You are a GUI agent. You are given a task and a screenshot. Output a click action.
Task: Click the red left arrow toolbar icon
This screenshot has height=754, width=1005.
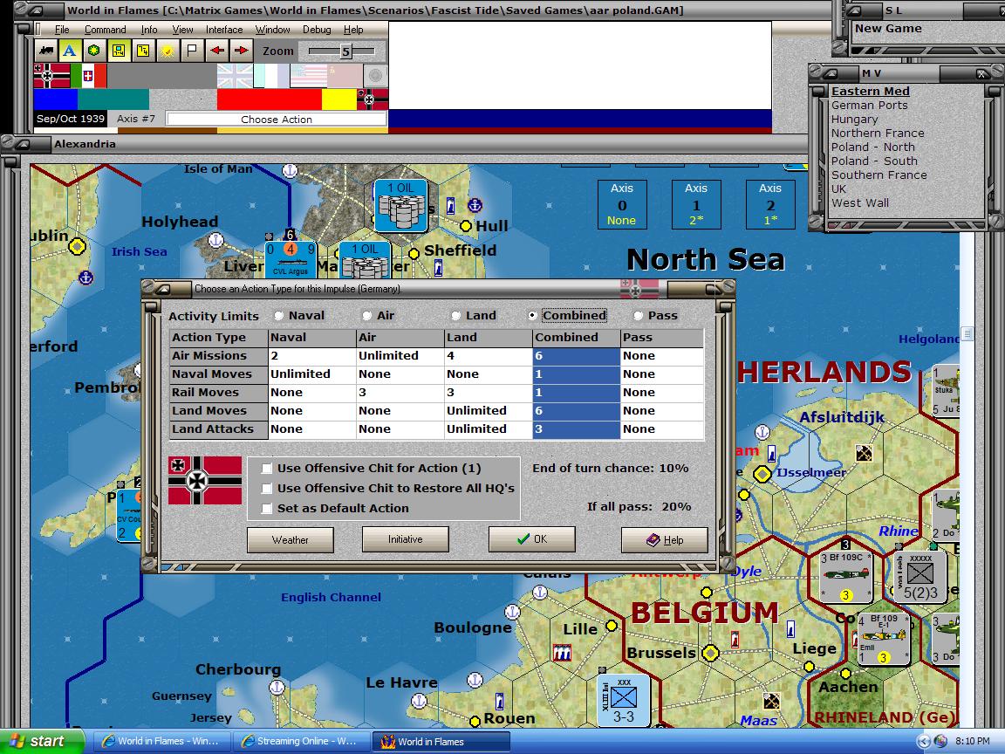[x=217, y=51]
